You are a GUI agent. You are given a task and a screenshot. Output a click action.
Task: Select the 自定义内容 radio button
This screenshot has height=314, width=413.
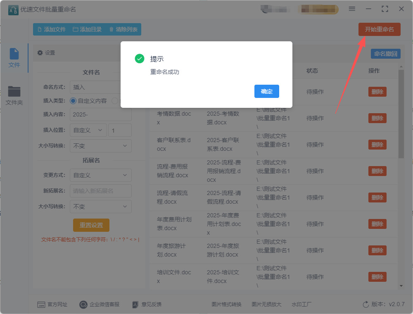point(73,101)
